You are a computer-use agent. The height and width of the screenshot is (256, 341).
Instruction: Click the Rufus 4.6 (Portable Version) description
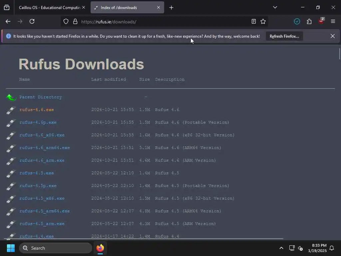(192, 122)
